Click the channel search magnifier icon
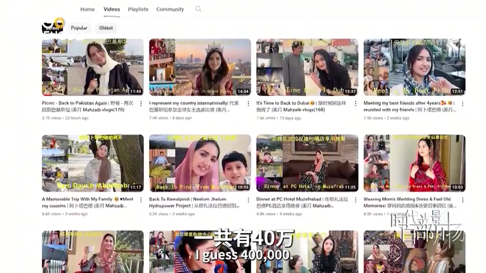Viewport: 486px width, 273px height. click(x=198, y=9)
